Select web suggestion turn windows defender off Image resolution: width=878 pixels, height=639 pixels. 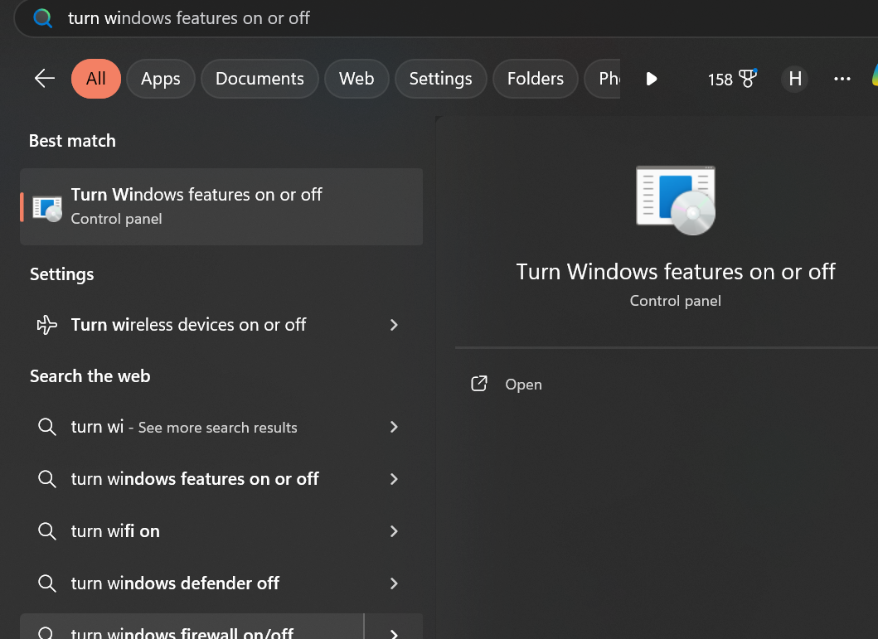tap(221, 583)
